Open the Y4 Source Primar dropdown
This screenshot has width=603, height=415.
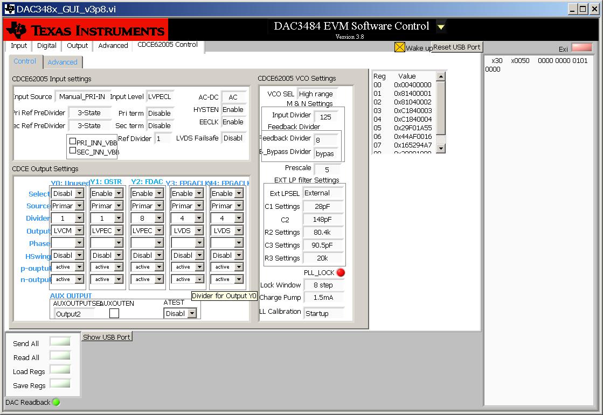coord(227,206)
